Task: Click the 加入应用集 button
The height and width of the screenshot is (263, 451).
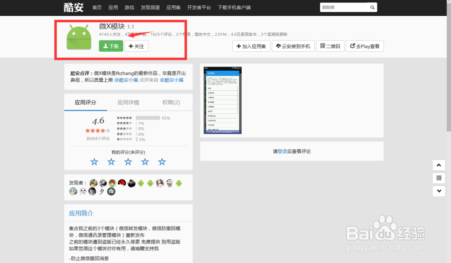Action: coord(251,46)
